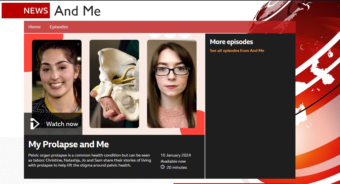Open the Home navigation item
Image resolution: width=340 pixels, height=184 pixels.
pos(35,27)
